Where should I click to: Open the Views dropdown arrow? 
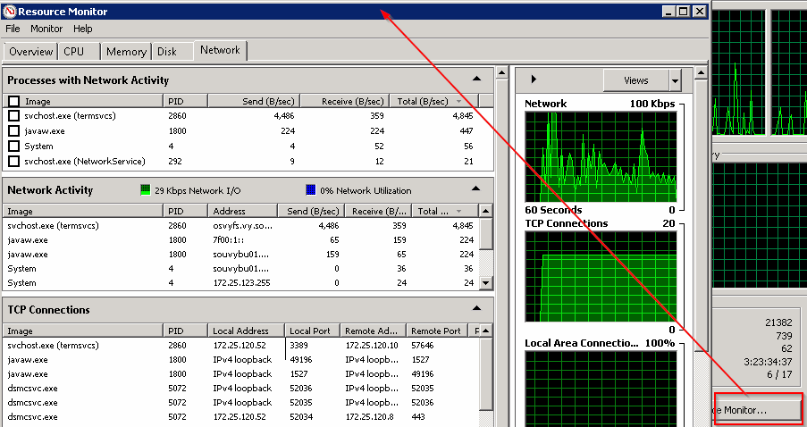675,80
